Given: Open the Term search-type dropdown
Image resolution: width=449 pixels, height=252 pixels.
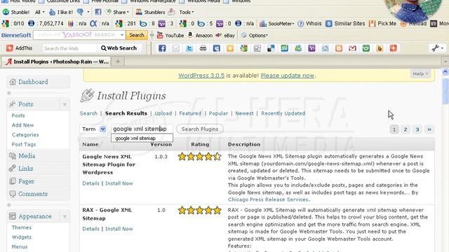Looking at the screenshot, I should (x=93, y=129).
